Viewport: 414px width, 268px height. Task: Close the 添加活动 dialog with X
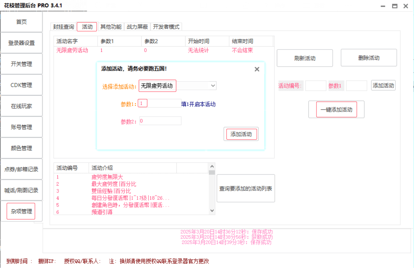click(257, 69)
